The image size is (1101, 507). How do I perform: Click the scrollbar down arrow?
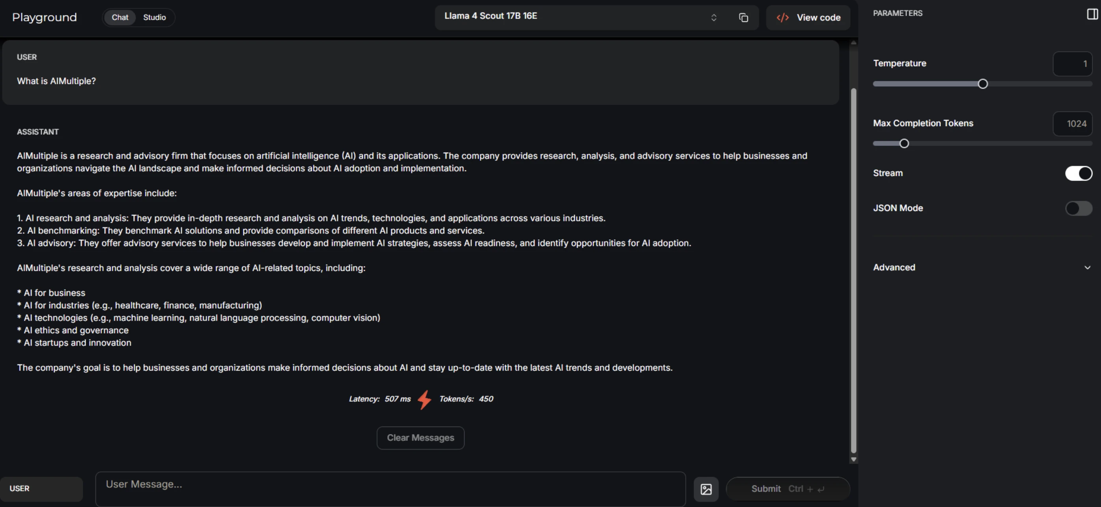click(853, 460)
